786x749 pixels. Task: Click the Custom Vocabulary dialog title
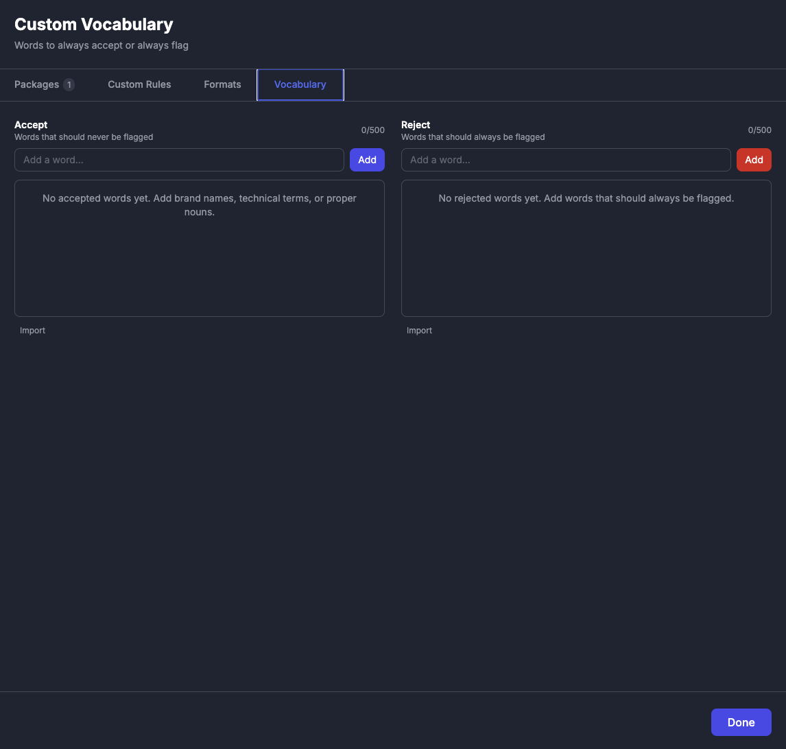(94, 25)
